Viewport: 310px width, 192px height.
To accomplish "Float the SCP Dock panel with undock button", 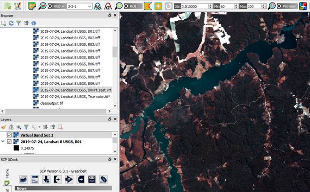I will (x=110, y=159).
